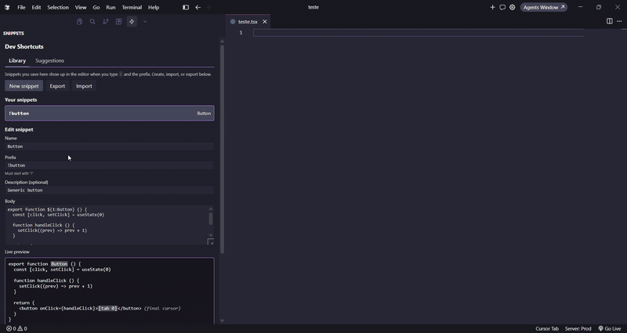Click the SNIPPETS panel title
Viewport: 627px width, 333px height.
click(x=13, y=33)
